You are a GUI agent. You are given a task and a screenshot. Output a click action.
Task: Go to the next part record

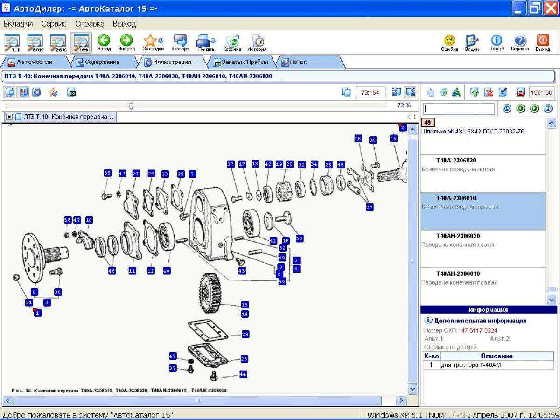click(x=534, y=109)
